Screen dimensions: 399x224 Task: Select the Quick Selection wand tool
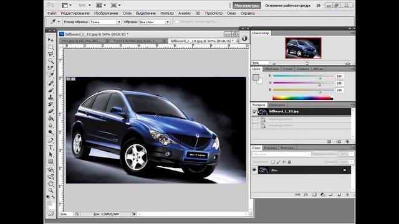(50, 61)
